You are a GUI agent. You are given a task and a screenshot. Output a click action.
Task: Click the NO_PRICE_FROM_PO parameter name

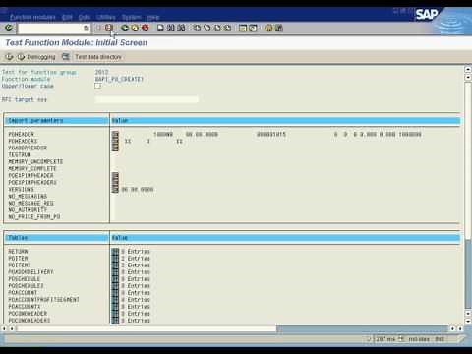(x=34, y=216)
